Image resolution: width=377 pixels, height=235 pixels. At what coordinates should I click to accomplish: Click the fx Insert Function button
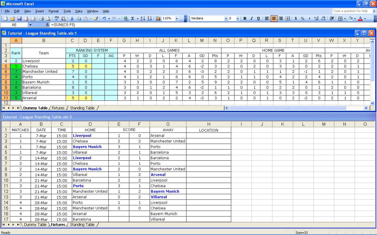47,25
